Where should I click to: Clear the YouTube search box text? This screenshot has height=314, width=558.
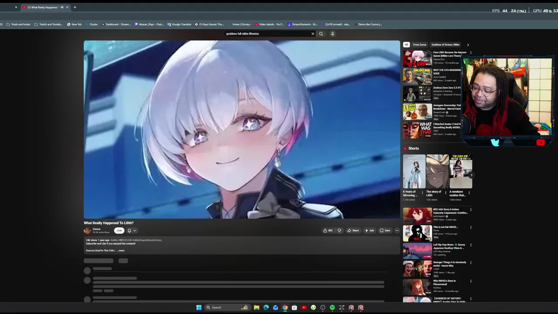313,34
